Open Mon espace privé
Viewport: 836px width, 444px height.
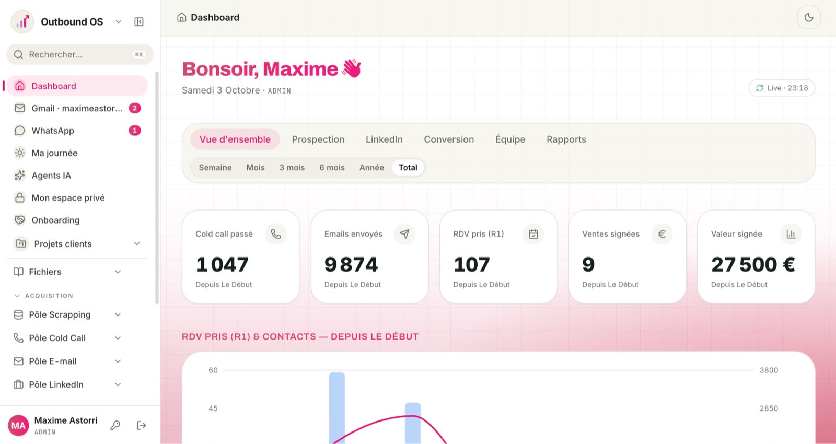77,198
